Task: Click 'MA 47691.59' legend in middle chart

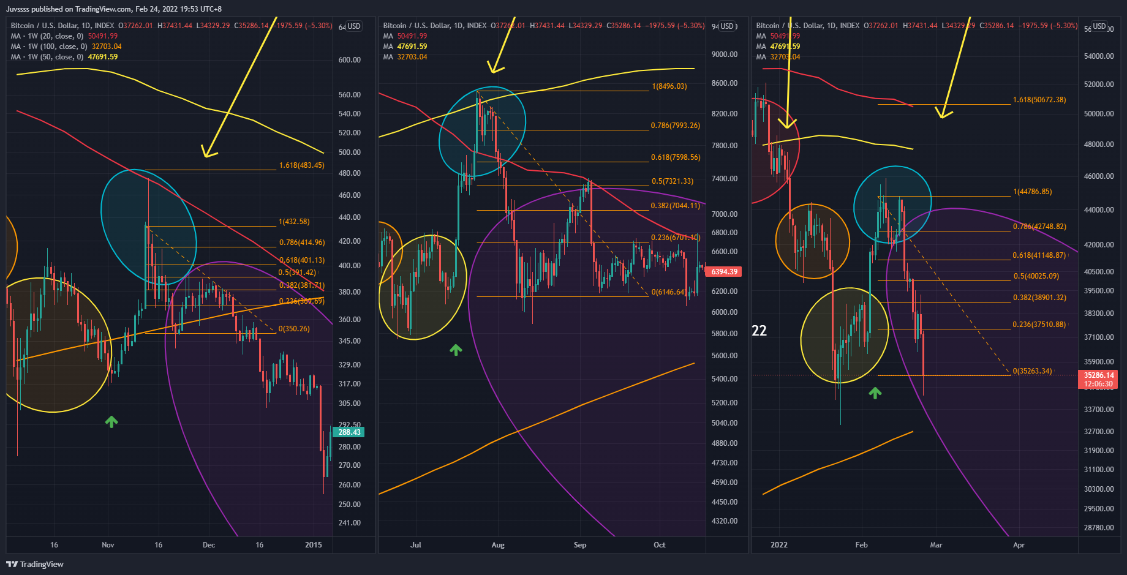Action: click(405, 47)
